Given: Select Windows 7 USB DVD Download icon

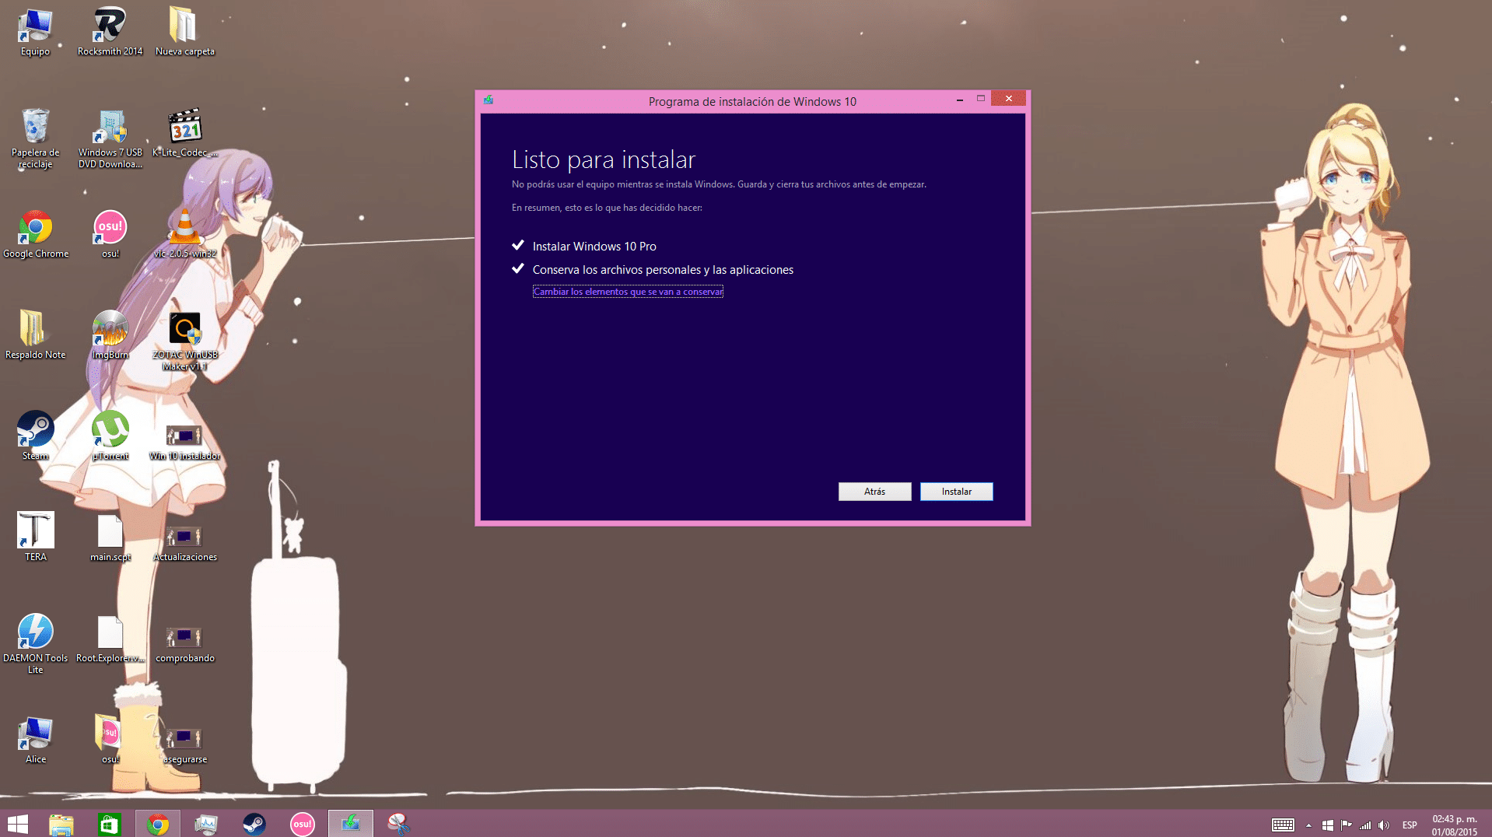Looking at the screenshot, I should [x=110, y=138].
